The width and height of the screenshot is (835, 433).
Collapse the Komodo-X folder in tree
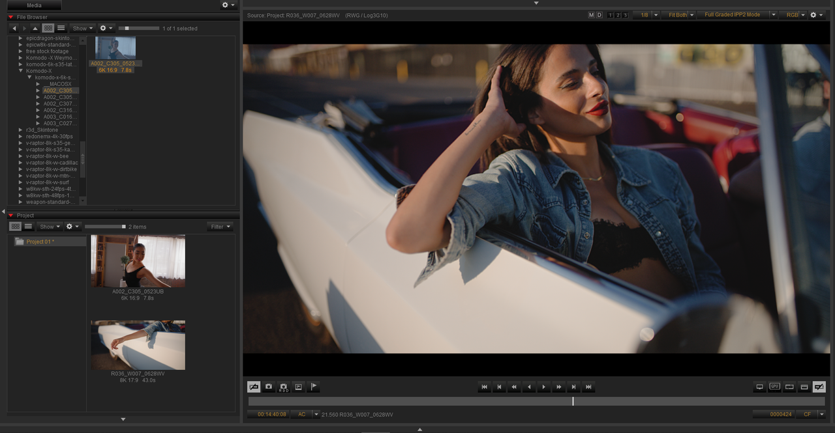[x=21, y=71]
